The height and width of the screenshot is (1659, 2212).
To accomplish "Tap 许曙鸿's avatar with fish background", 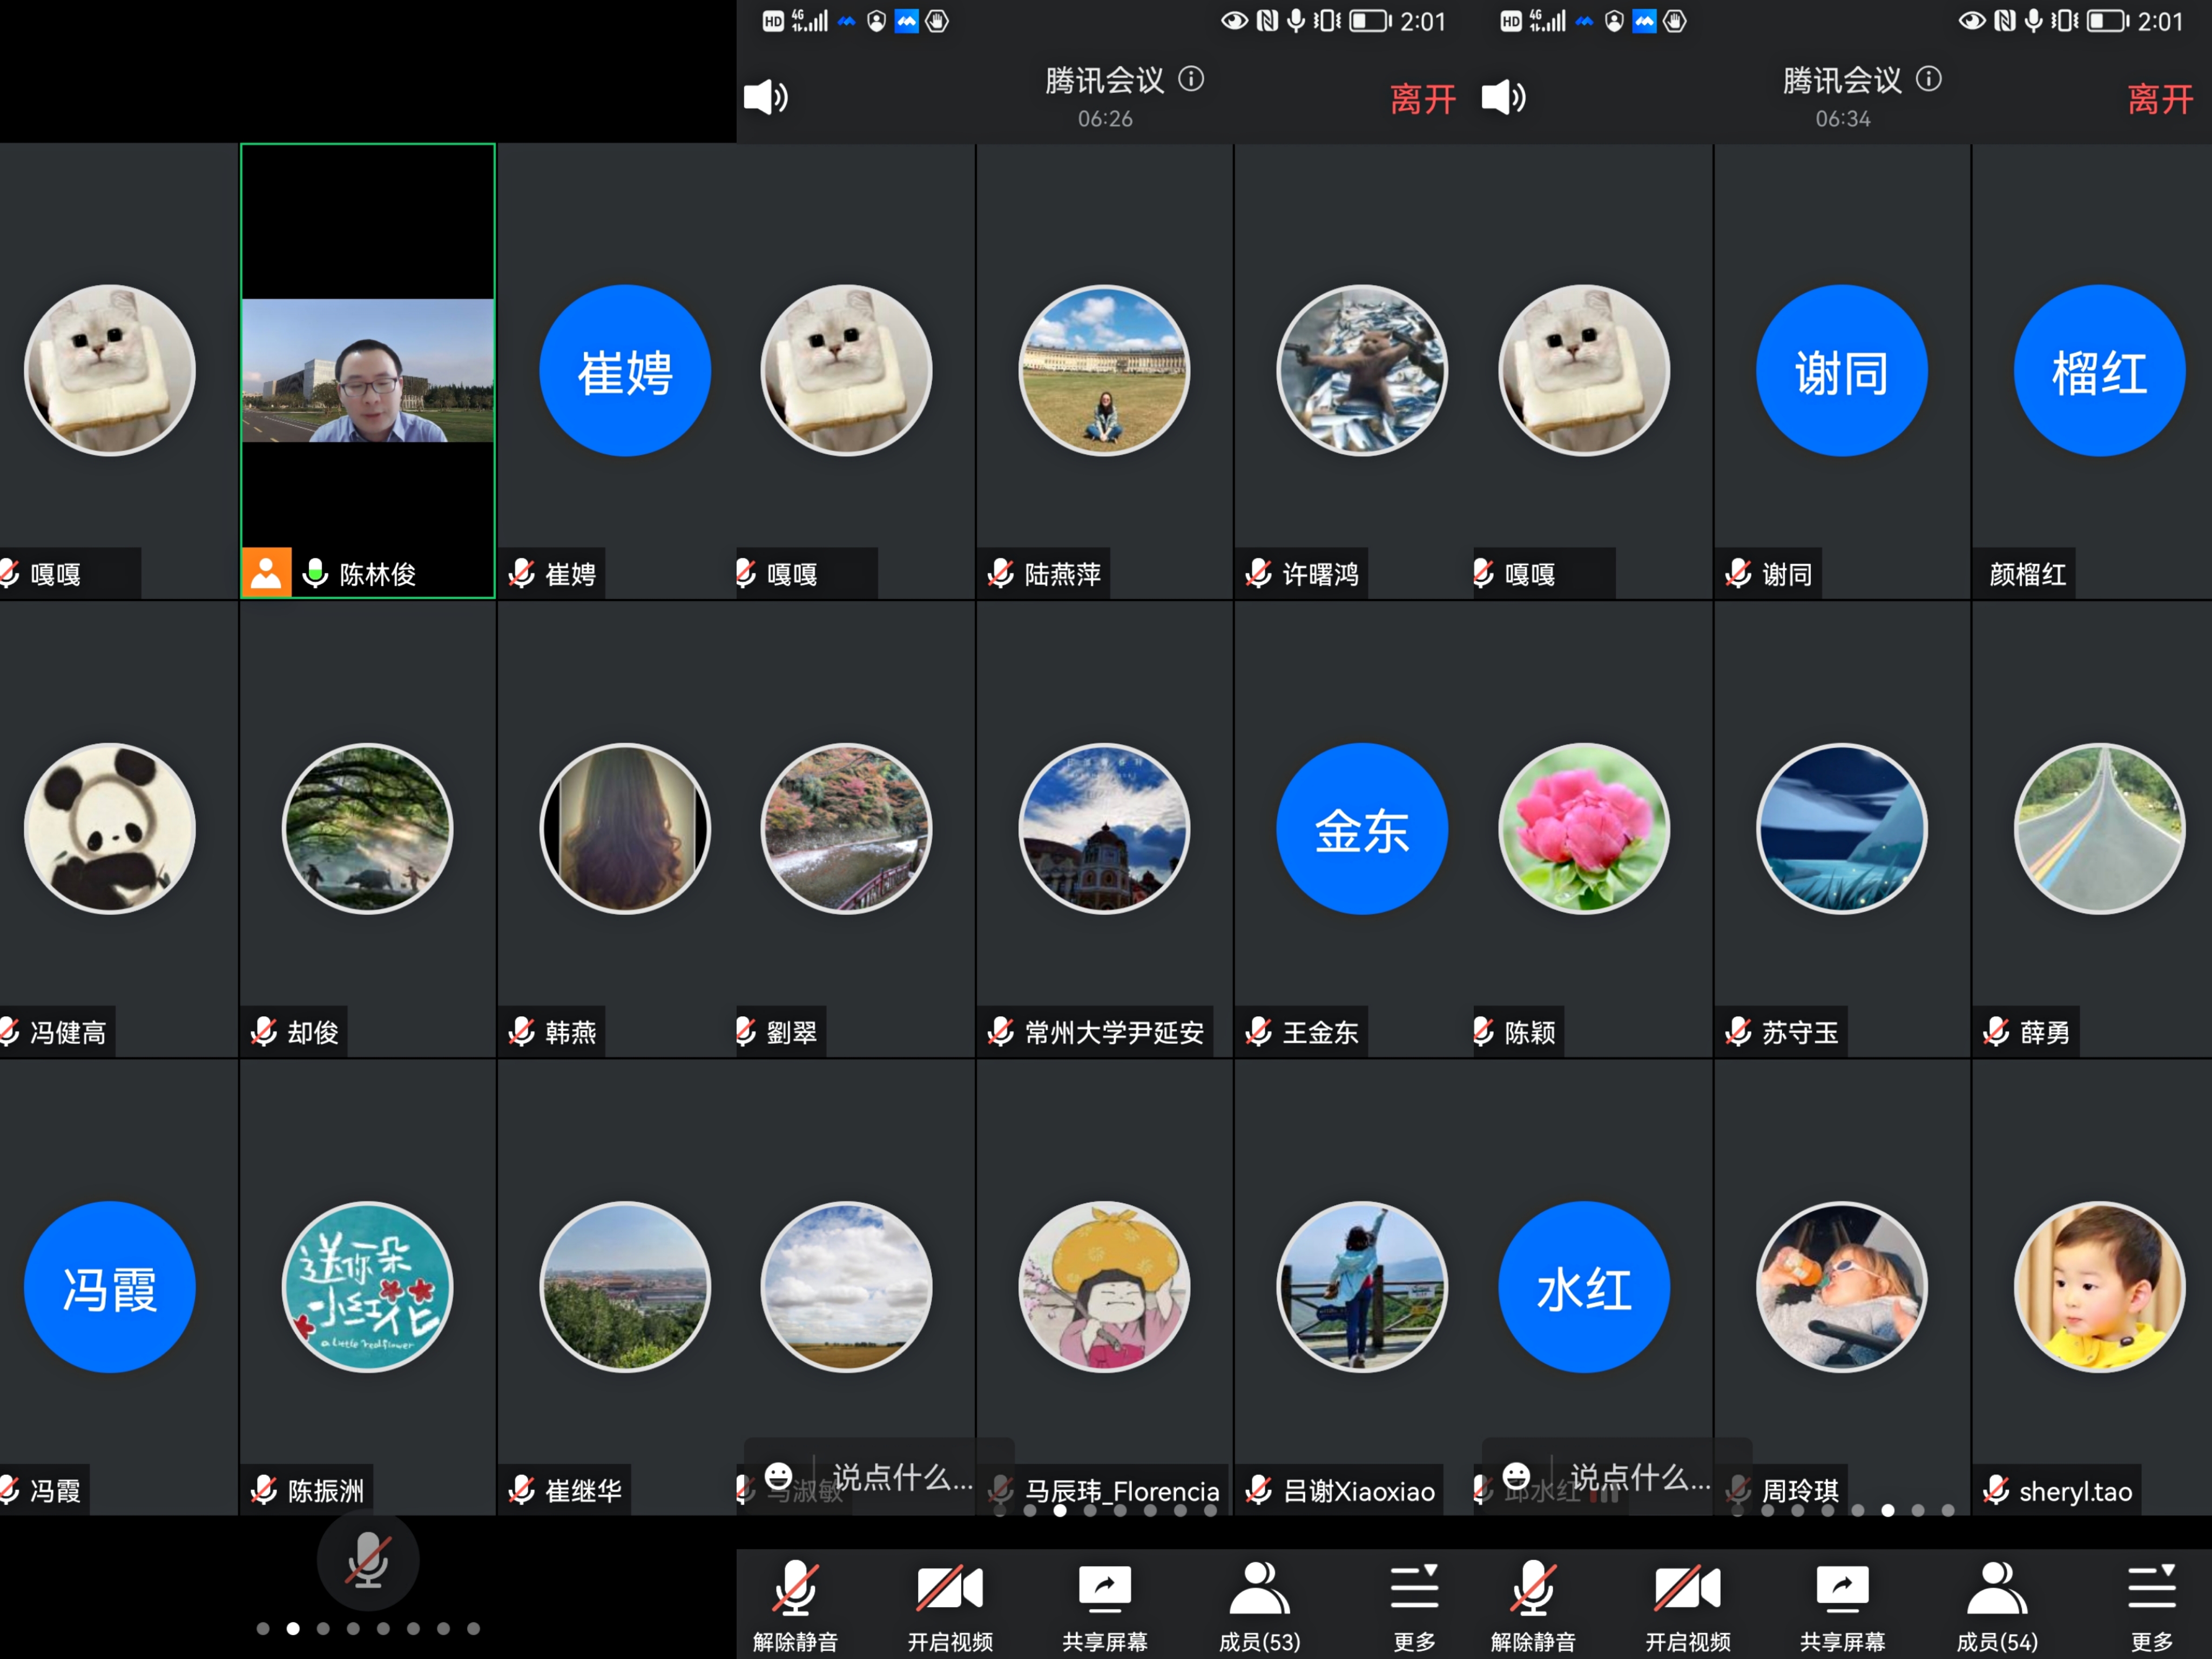I will point(1362,371).
